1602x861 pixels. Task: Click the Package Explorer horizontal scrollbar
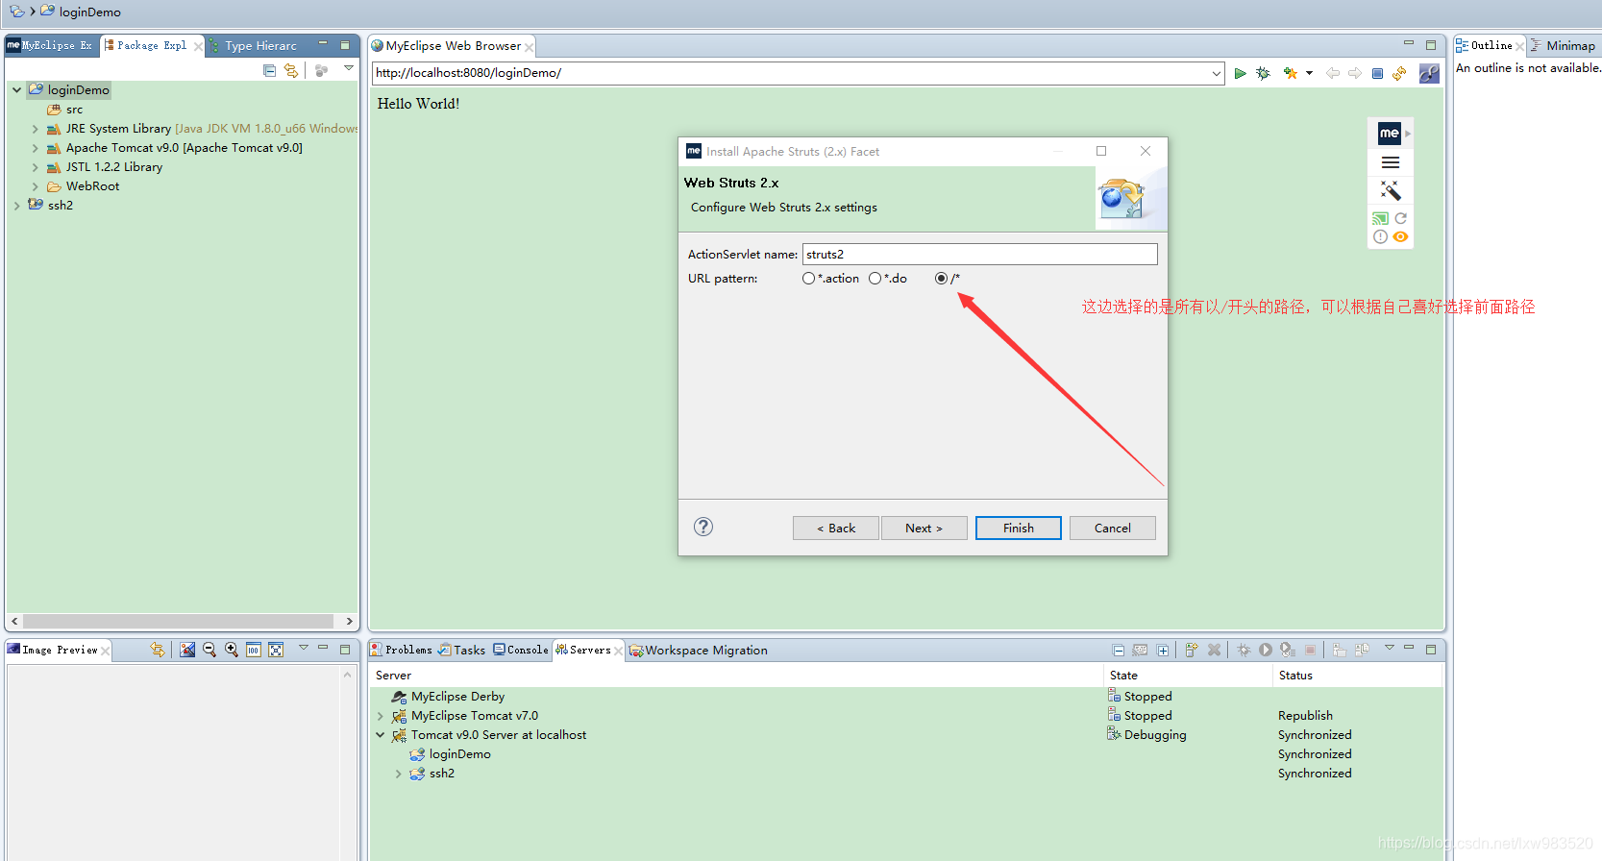[179, 622]
